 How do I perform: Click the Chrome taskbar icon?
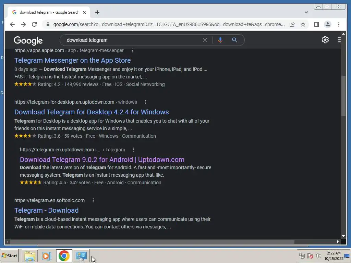click(64, 256)
